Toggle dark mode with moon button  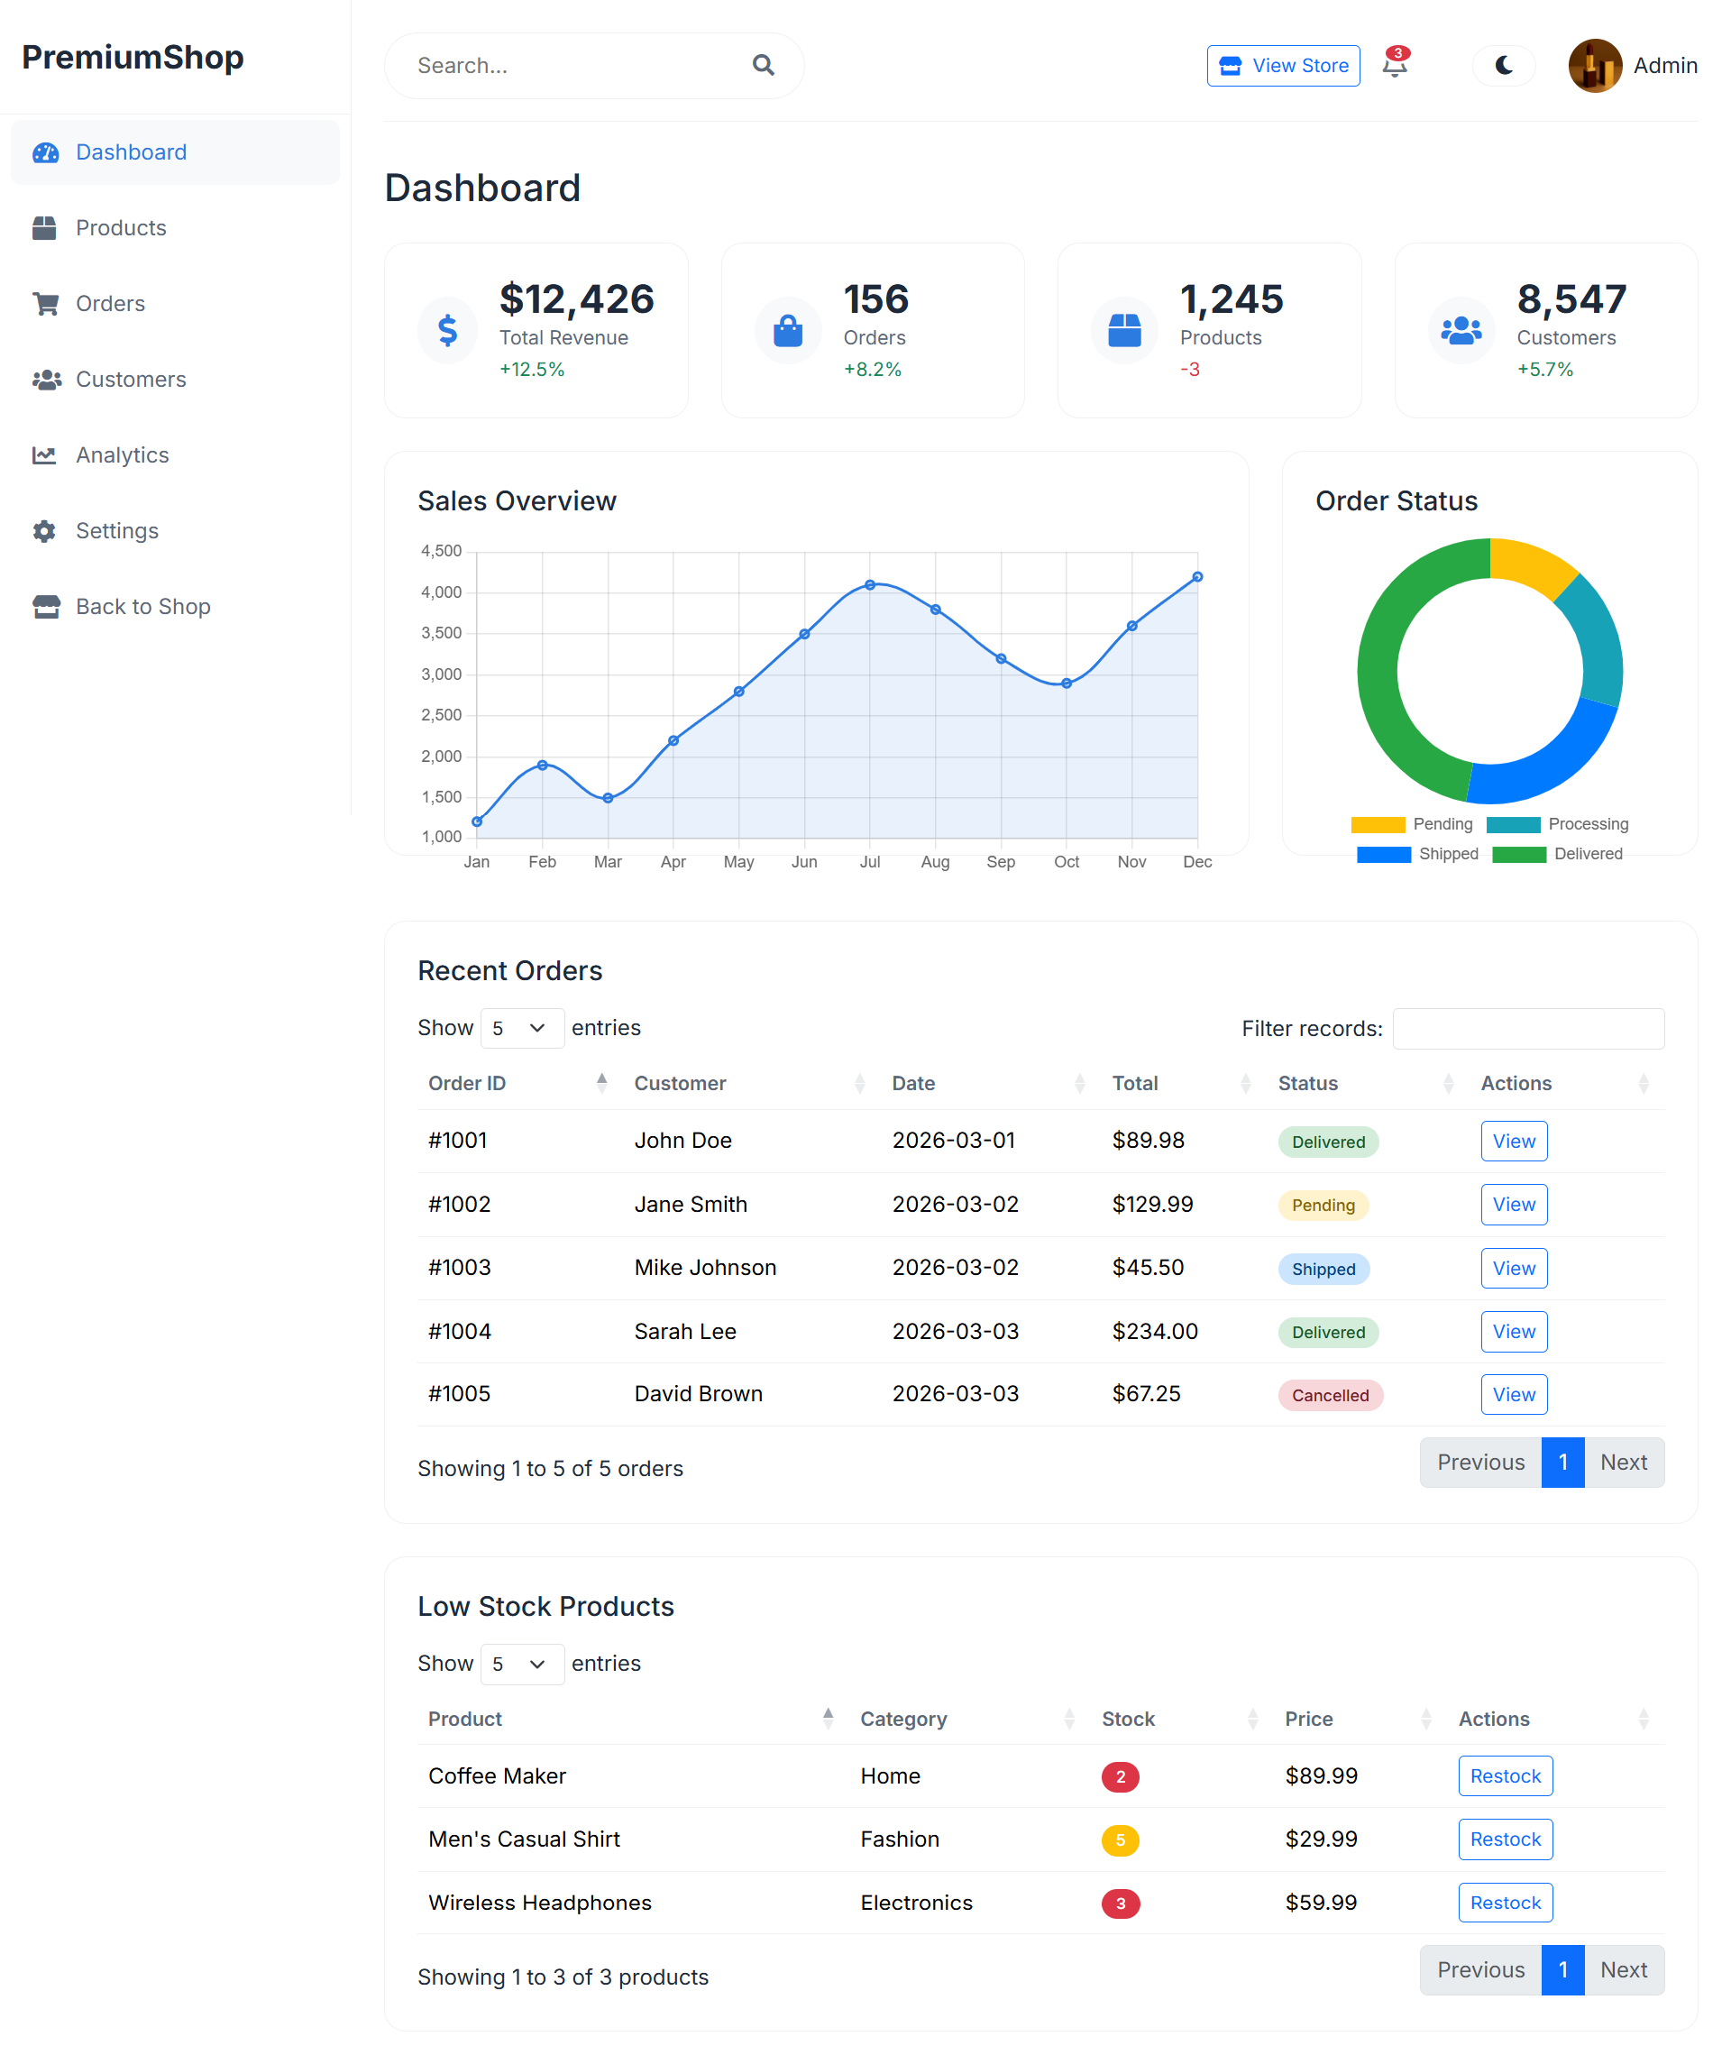click(1503, 66)
